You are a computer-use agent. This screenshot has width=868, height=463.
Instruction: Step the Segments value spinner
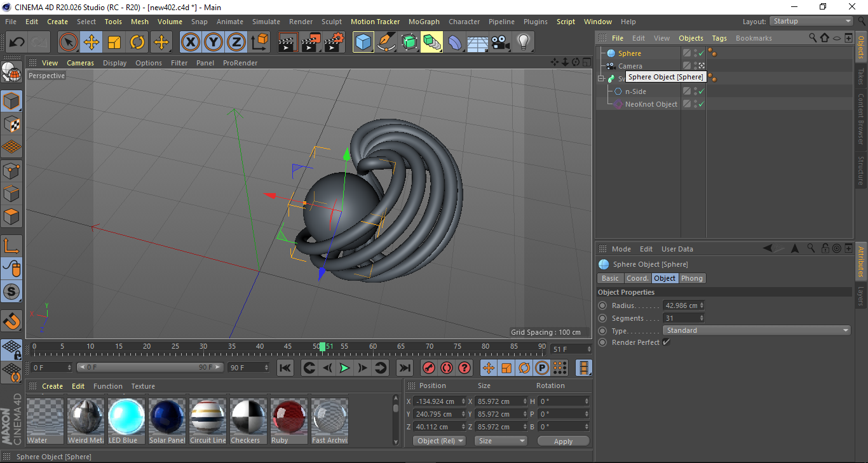(x=702, y=318)
